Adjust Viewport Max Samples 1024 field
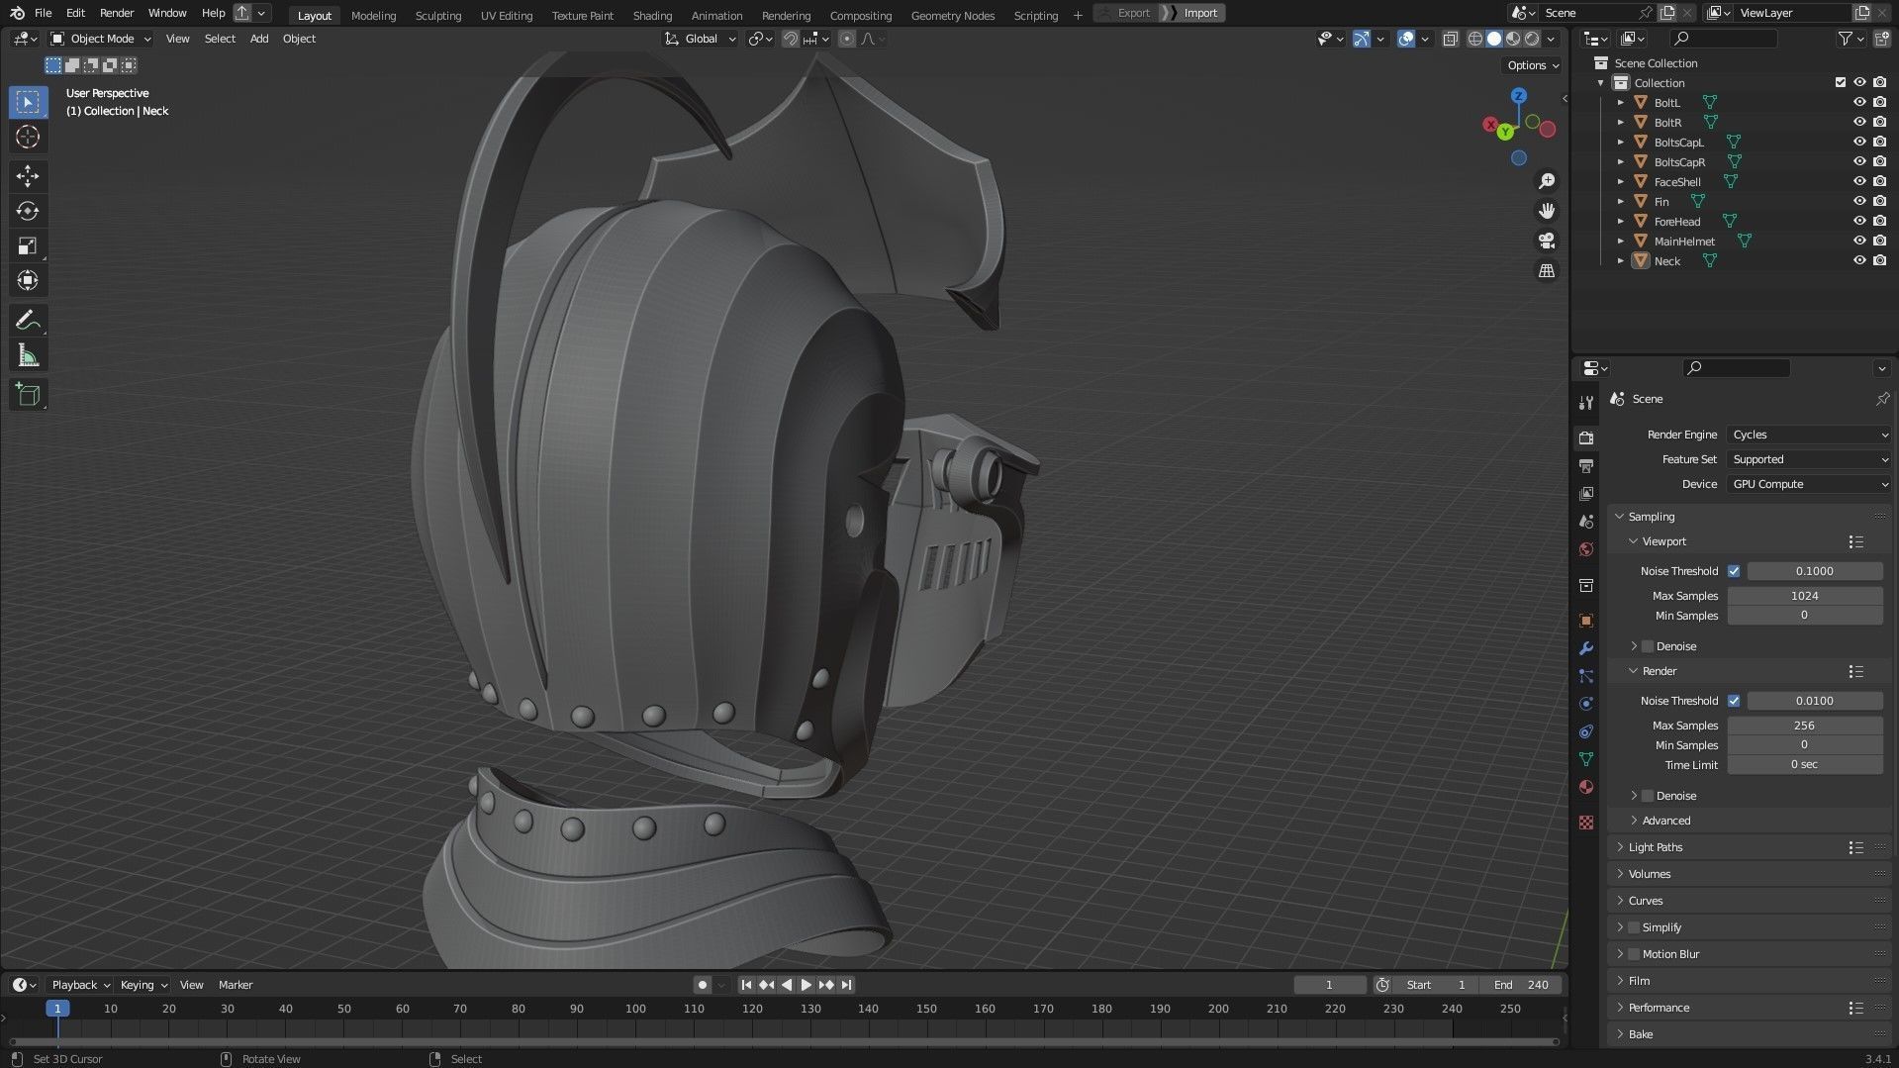The width and height of the screenshot is (1899, 1068). click(x=1804, y=596)
